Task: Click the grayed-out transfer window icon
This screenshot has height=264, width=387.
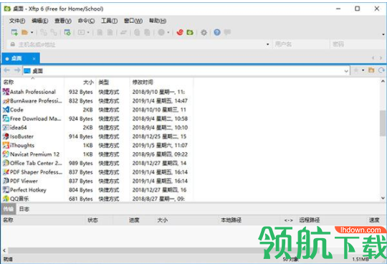Action: click(x=82, y=32)
